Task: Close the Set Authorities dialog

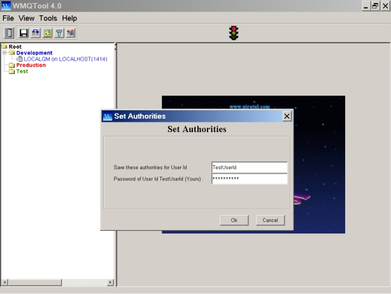Action: tap(287, 116)
